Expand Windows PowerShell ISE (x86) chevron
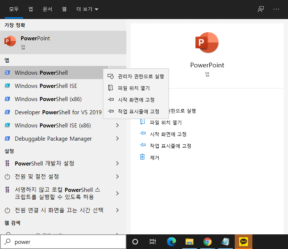288x249 pixels. click(118, 125)
